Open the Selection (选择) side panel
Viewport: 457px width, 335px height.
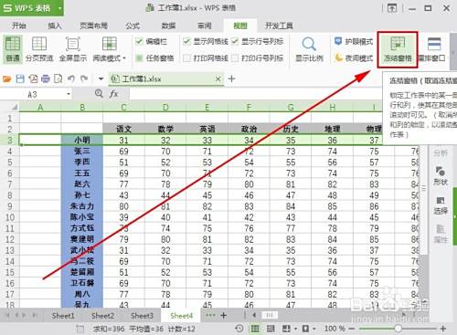tap(441, 205)
